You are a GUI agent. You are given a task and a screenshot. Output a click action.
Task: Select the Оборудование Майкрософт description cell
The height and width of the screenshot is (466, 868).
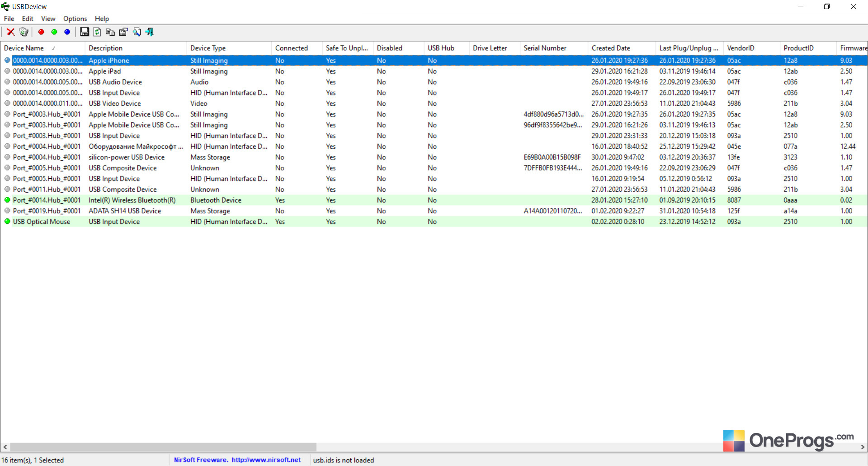point(136,146)
